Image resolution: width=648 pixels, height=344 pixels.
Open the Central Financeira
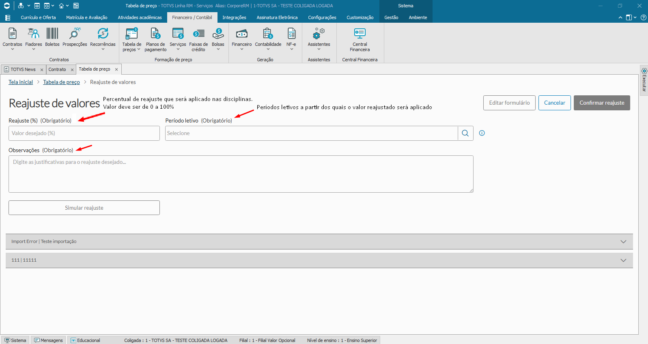point(360,39)
